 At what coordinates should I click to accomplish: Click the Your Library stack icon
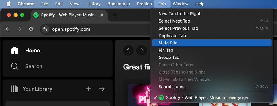coord(15,89)
